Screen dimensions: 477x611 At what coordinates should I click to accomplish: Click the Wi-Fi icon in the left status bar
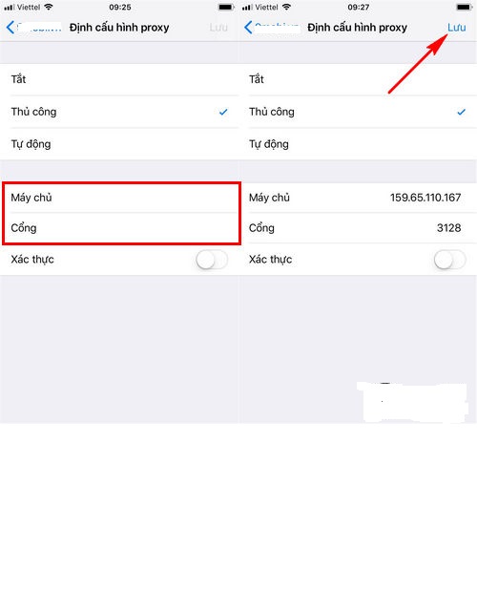pos(49,7)
